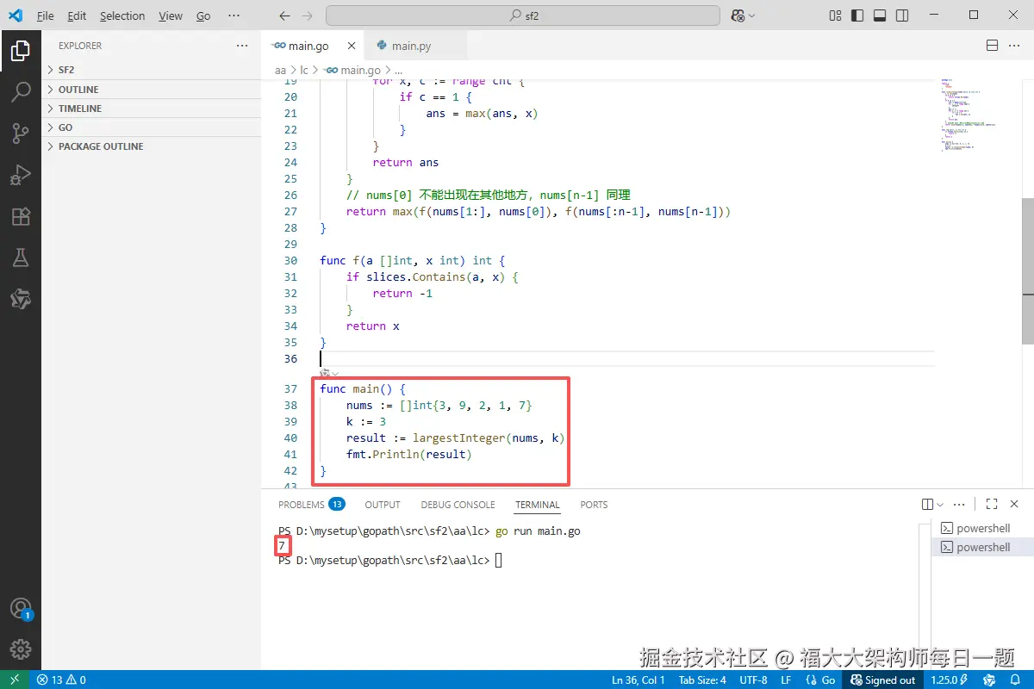Open the Copilot chat icon in title bar
Image resolution: width=1034 pixels, height=689 pixels.
point(738,16)
